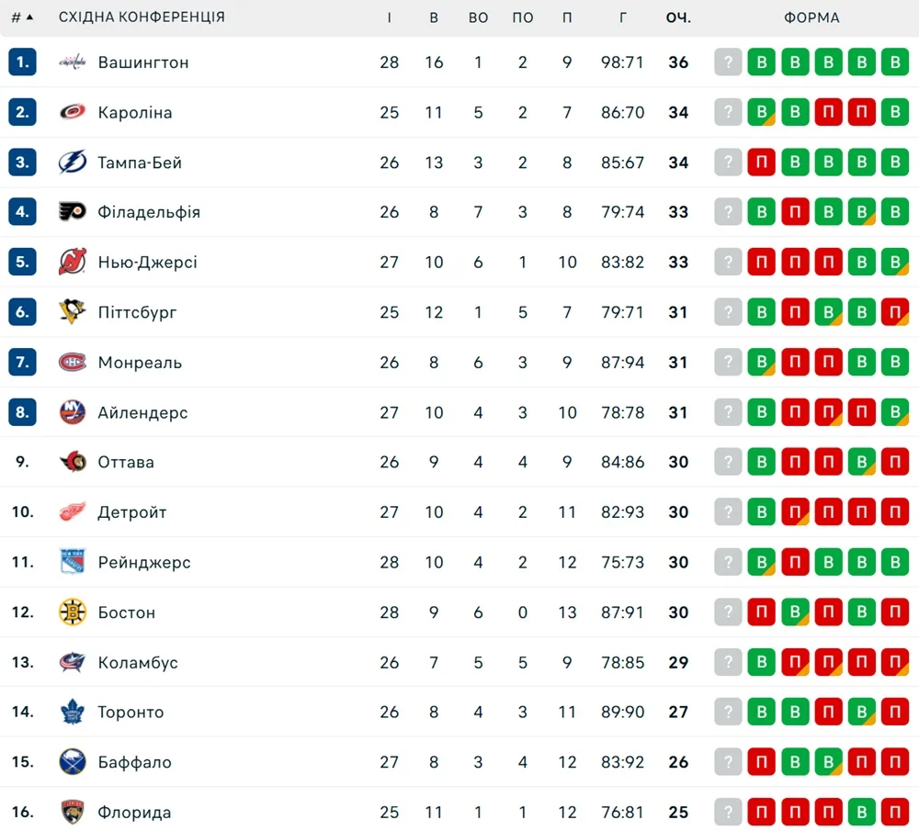
Task: Click Washington's gray question mark form badge
Action: [x=728, y=62]
